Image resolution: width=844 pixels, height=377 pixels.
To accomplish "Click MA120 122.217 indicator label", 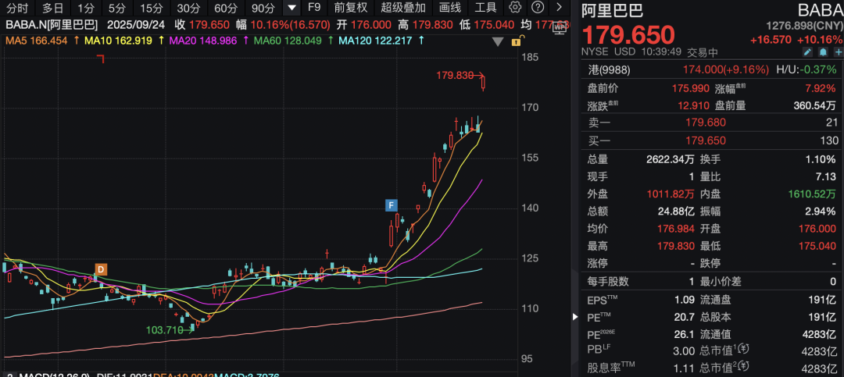I will [374, 41].
